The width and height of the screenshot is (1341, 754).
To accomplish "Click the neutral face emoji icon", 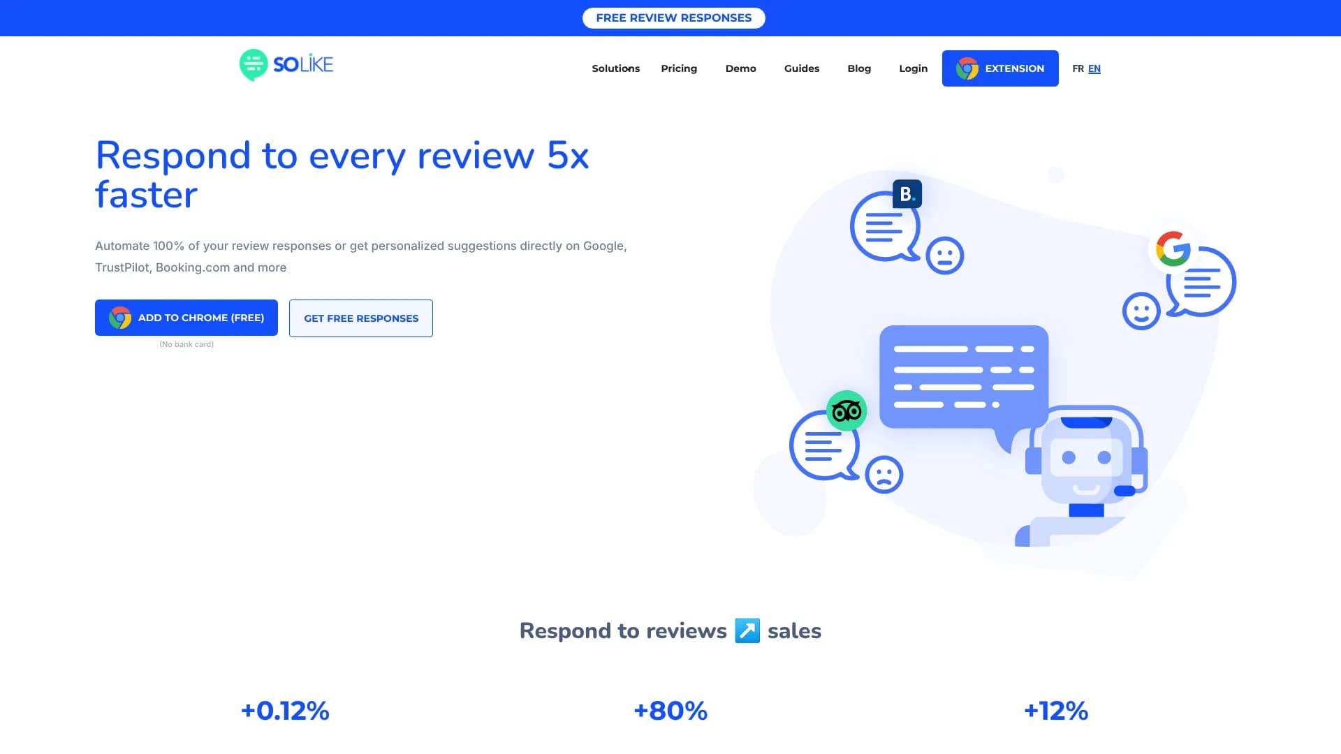I will coord(945,256).
